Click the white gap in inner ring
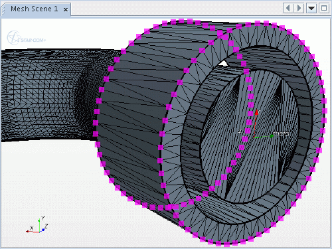 coord(224,64)
